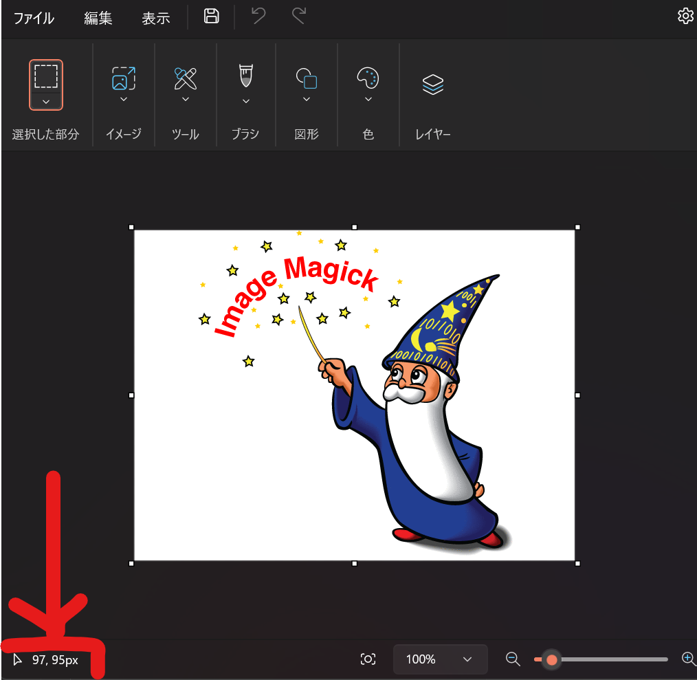This screenshot has width=697, height=680.
Task: Open Paint settings via the gear icon
Action: pos(685,15)
